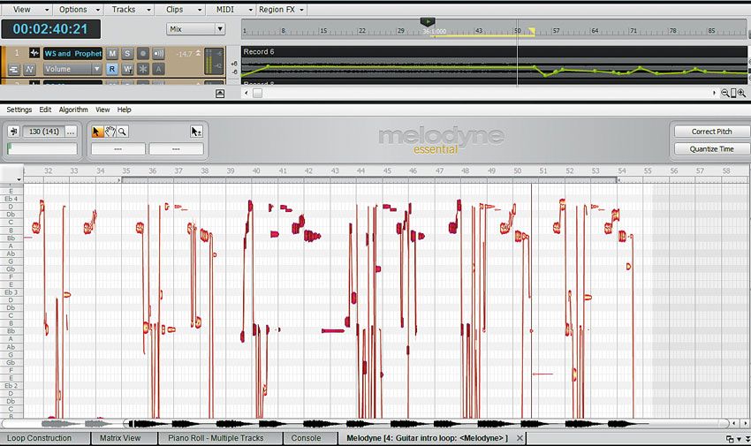Image resolution: width=751 pixels, height=446 pixels.
Task: Click bar 44 in Melodyne ruler
Action: (x=360, y=170)
